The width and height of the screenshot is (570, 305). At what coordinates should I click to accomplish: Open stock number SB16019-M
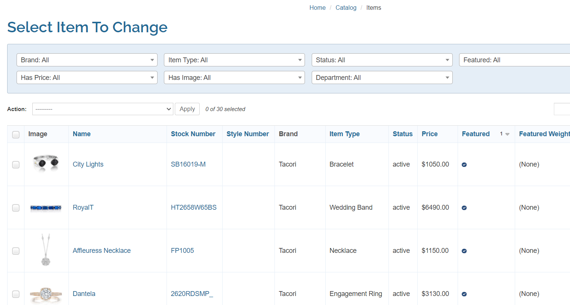tap(188, 164)
